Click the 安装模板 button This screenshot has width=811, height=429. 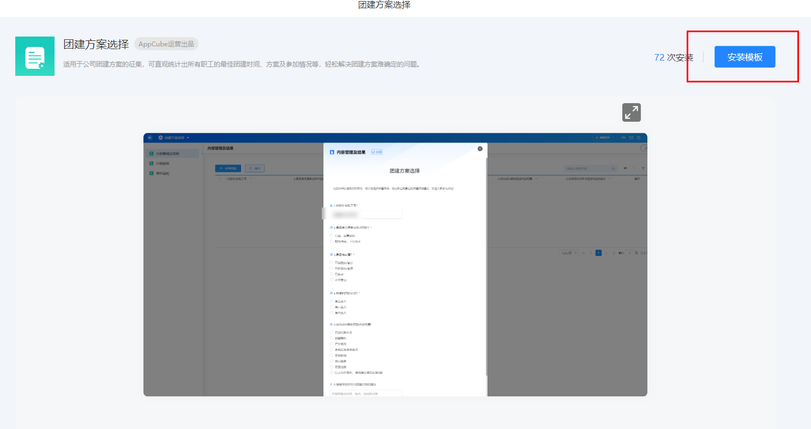pos(744,57)
